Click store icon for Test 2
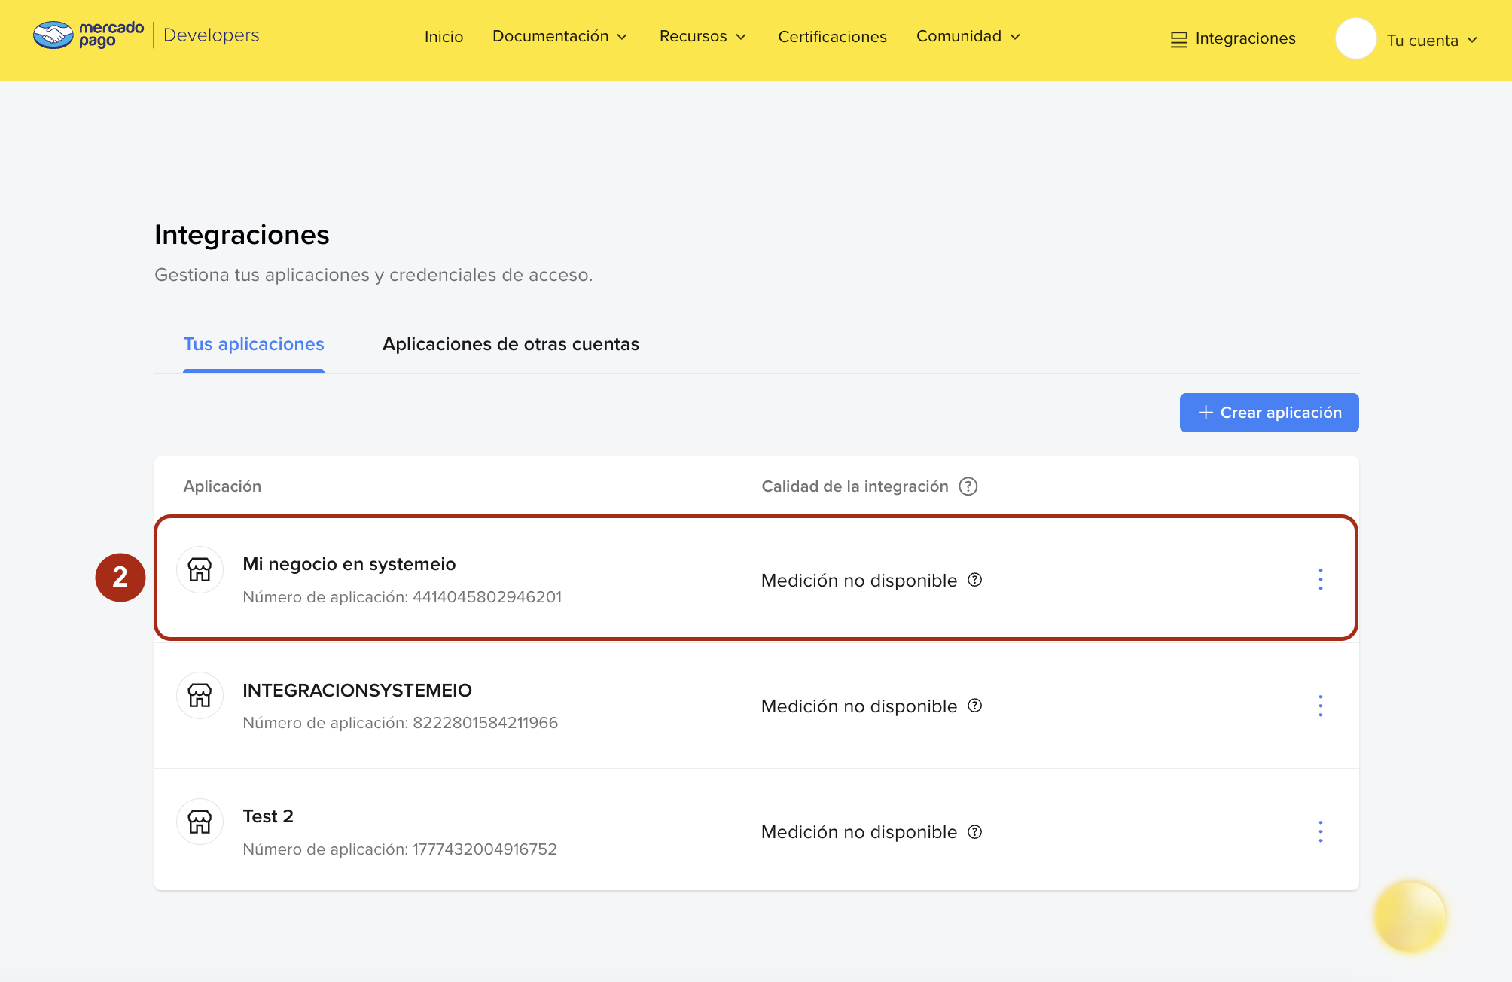 pos(200,822)
